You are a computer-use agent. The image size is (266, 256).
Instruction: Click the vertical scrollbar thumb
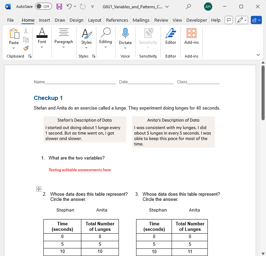(263, 93)
